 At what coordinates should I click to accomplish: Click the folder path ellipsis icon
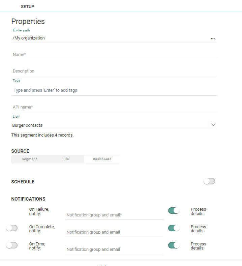213,38
